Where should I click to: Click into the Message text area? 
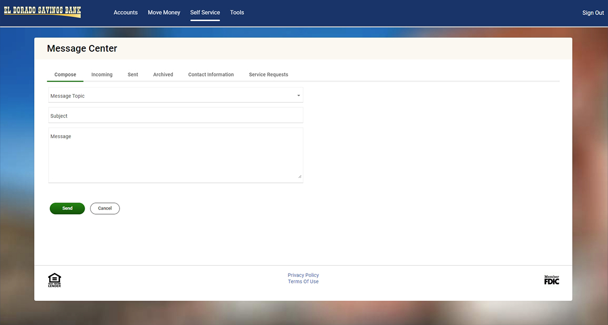(x=175, y=155)
